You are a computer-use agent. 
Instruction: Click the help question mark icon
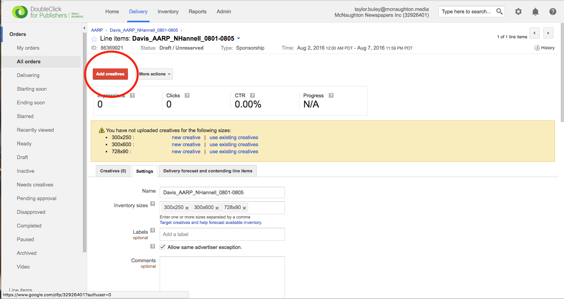tap(553, 11)
